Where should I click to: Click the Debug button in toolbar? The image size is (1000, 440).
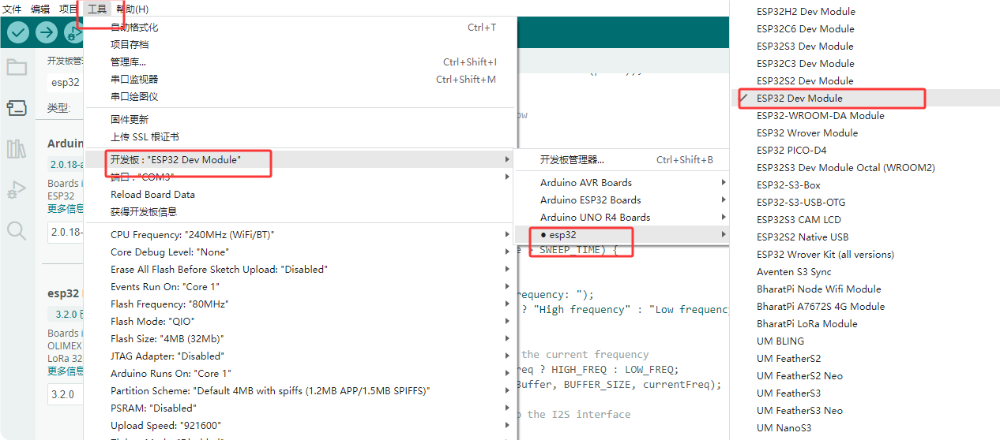pos(73,32)
